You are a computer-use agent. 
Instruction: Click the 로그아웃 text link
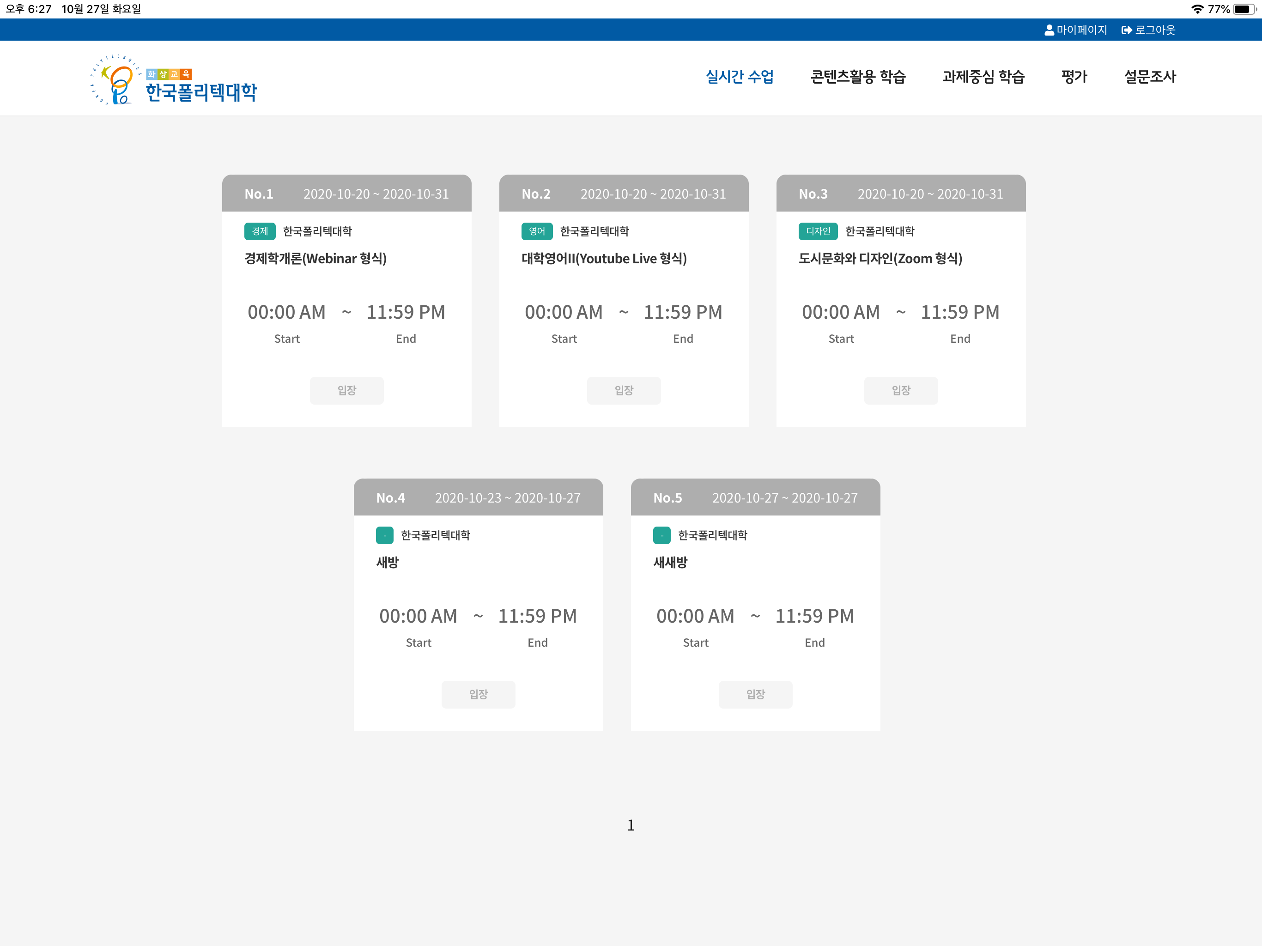1155,30
